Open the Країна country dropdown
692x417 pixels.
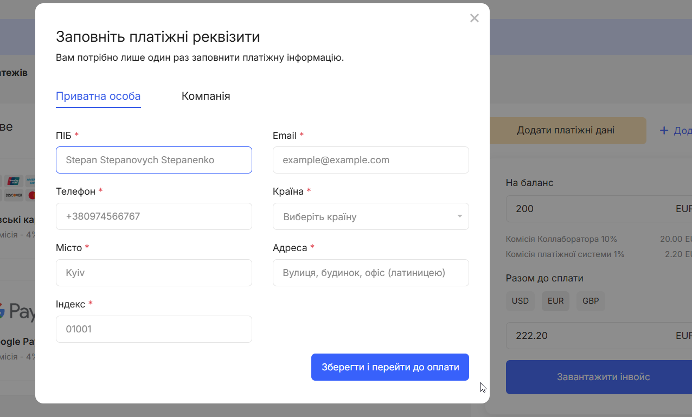coord(370,216)
